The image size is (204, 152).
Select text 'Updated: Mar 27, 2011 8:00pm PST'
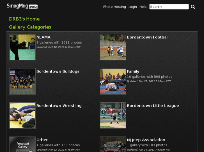(x=149, y=81)
